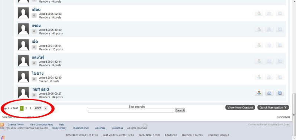Focus the Site search text field
The image size is (296, 140).
pos(131,110)
